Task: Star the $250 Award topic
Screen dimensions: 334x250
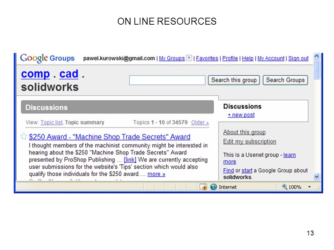Action: point(24,136)
